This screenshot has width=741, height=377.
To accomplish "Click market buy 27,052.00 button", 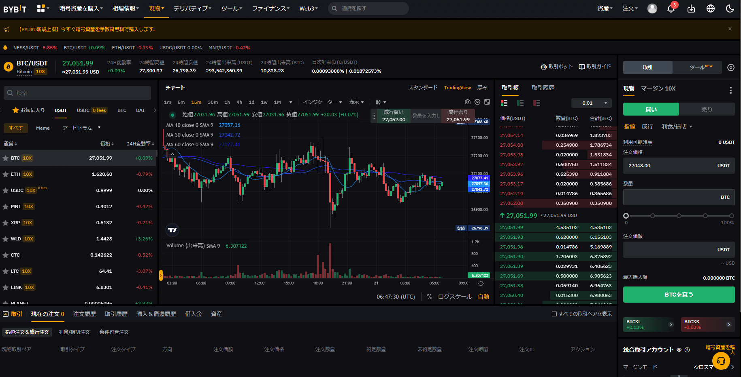I will 394,116.
